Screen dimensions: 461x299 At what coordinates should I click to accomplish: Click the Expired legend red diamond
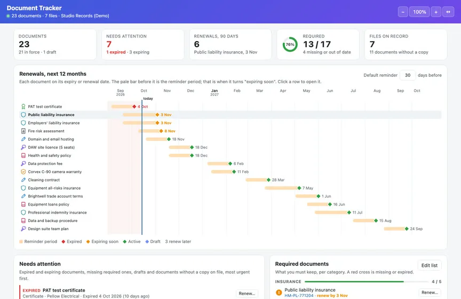pyautogui.click(x=63, y=242)
